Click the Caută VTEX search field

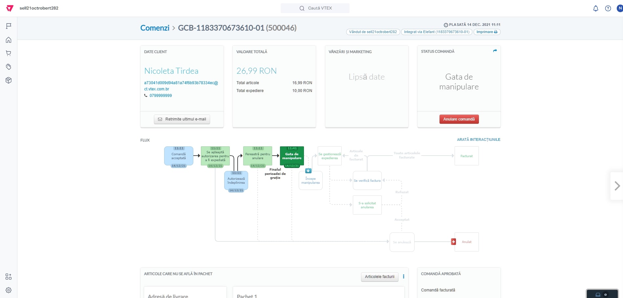pos(315,8)
